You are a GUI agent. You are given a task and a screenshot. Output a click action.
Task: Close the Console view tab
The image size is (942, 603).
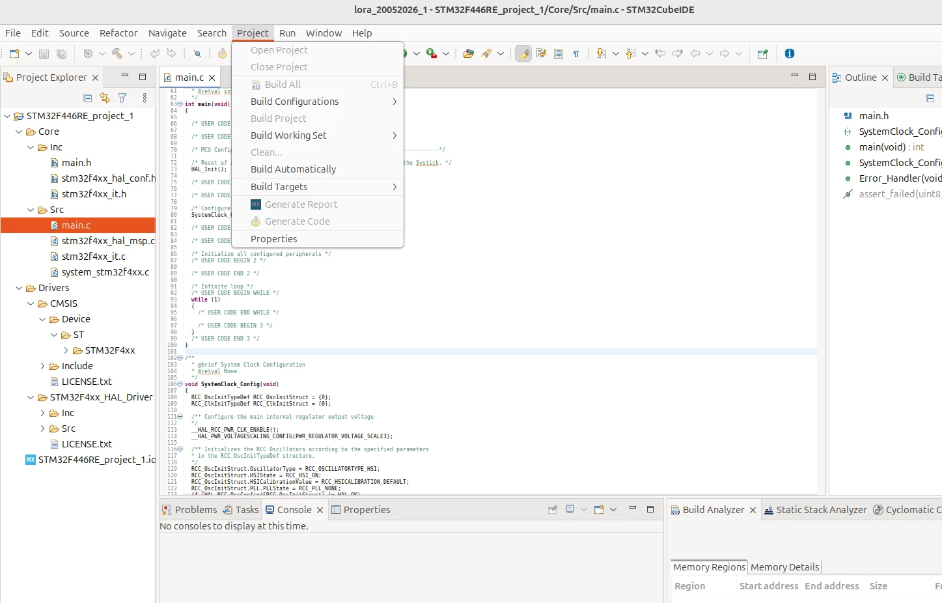(320, 510)
